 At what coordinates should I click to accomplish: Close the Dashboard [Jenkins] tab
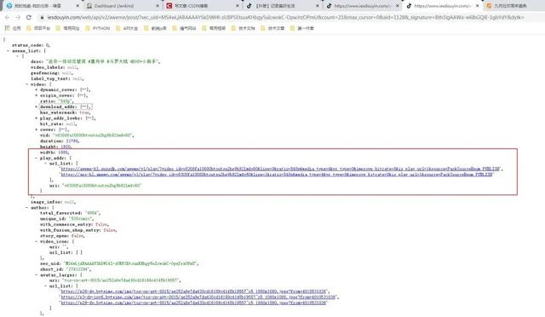click(x=158, y=6)
